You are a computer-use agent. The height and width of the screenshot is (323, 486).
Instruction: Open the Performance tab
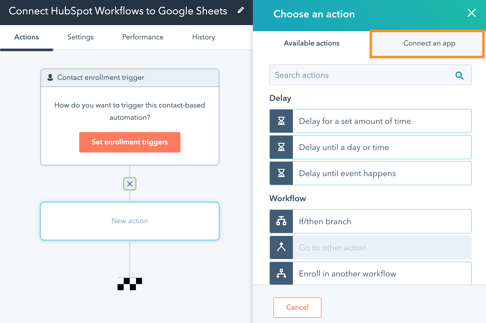[x=143, y=37]
